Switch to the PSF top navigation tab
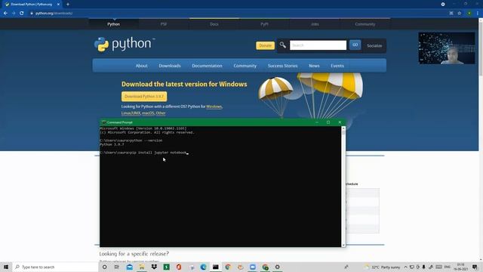The width and height of the screenshot is (483, 272). (164, 24)
